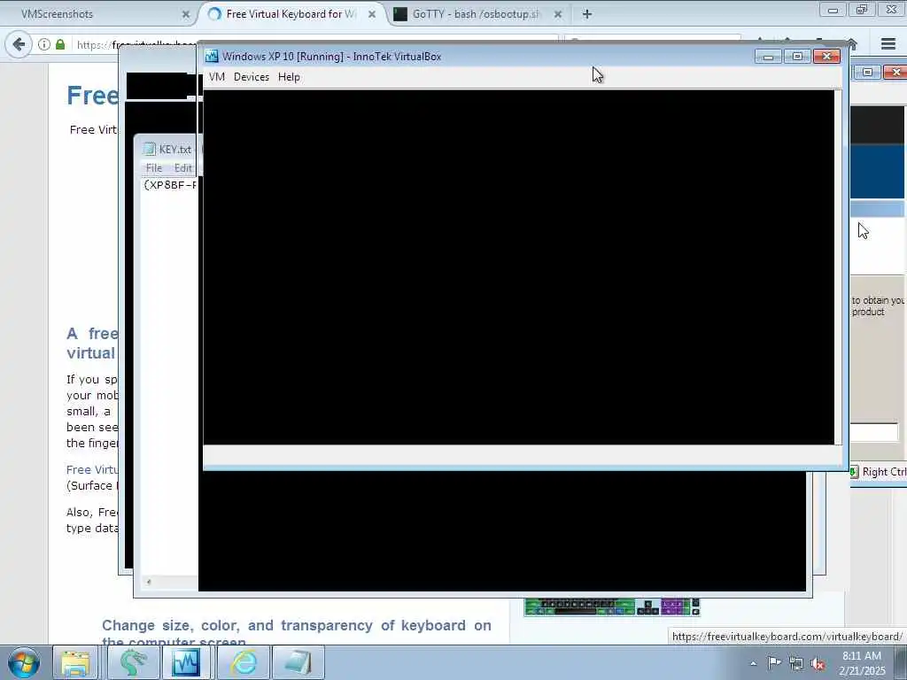Open the taskbar clock and date

tap(862, 662)
